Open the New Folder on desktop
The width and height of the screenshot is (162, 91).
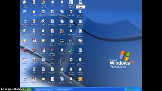(43, 79)
